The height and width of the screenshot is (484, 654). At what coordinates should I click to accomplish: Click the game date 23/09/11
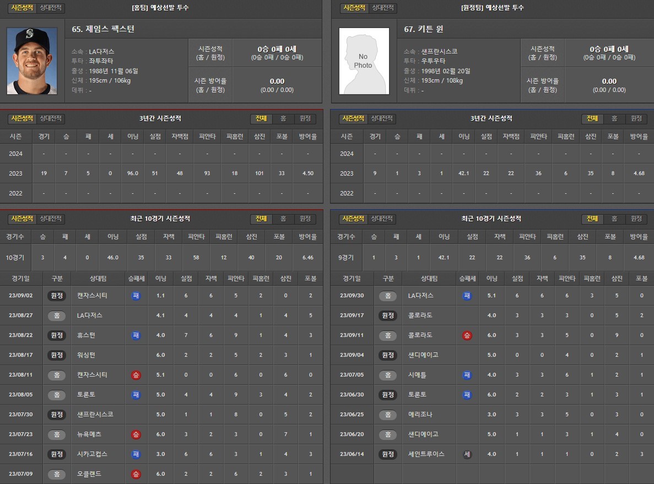[352, 335]
